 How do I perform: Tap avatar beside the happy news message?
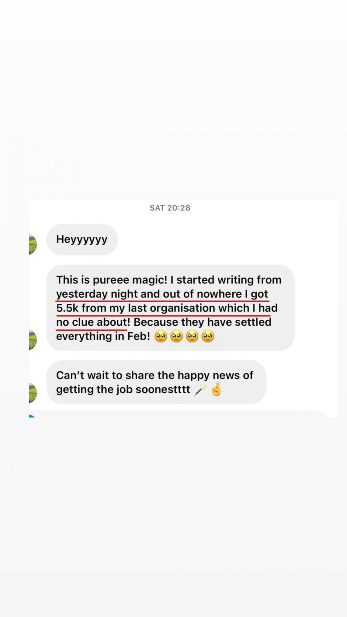(33, 393)
